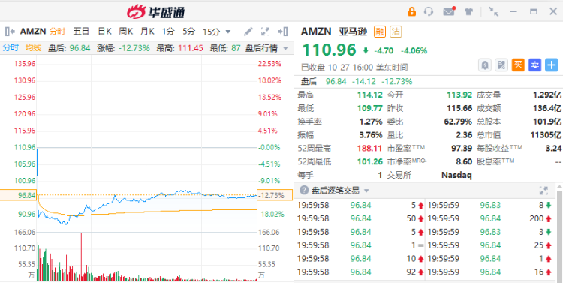This screenshot has height=283, width=563.
Task: Switch to the 五日 chart tab
Action: (81, 32)
